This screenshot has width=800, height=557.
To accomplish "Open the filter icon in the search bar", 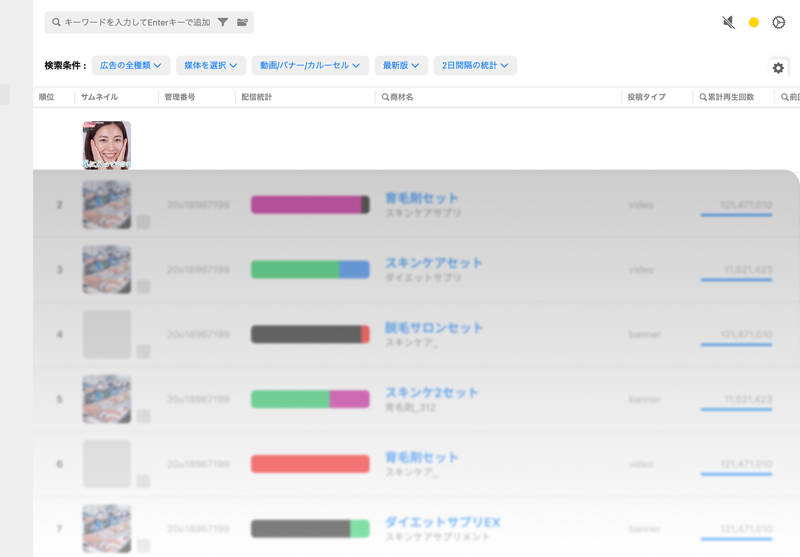I will click(x=222, y=22).
